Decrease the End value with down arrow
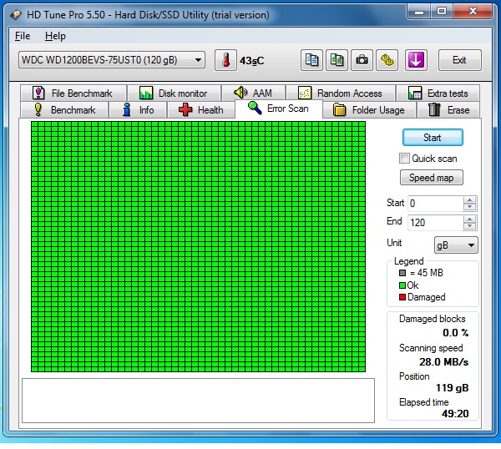This screenshot has height=449, width=501. [x=469, y=226]
